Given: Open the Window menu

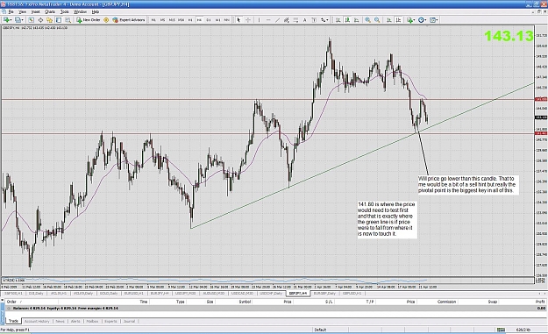Looking at the screenshot, I should tap(80, 12).
